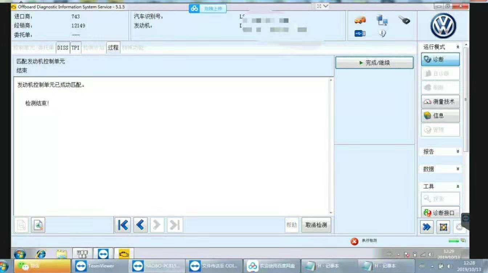Open 诊断接口 under the 工具 panel
The width and height of the screenshot is (488, 273).
click(x=440, y=212)
